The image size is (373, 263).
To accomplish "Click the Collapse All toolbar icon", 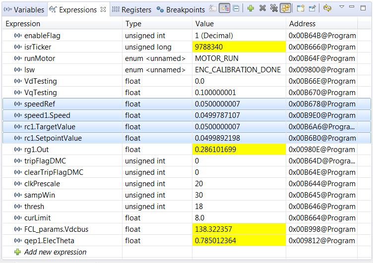I will point(236,9).
